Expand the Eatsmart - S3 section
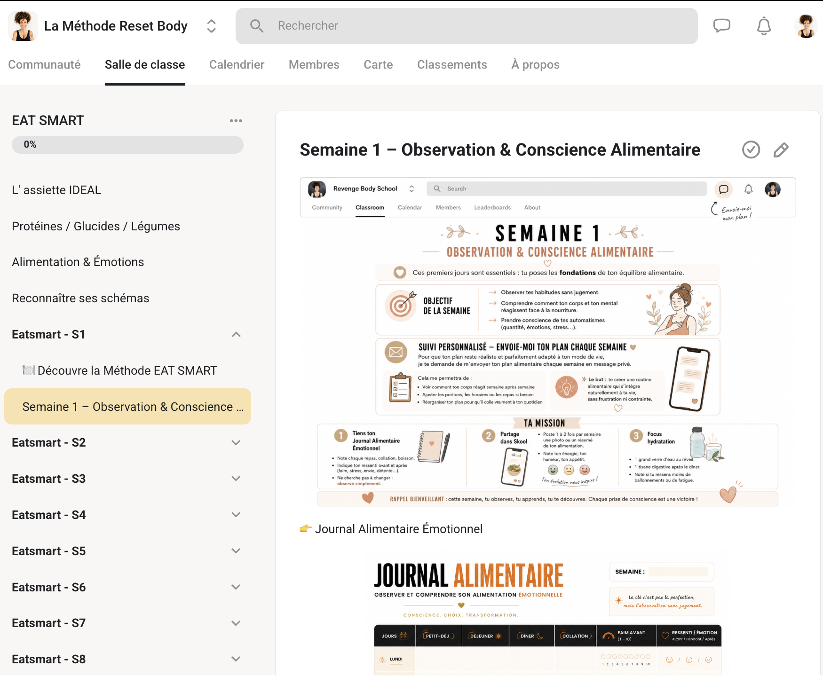 point(236,479)
